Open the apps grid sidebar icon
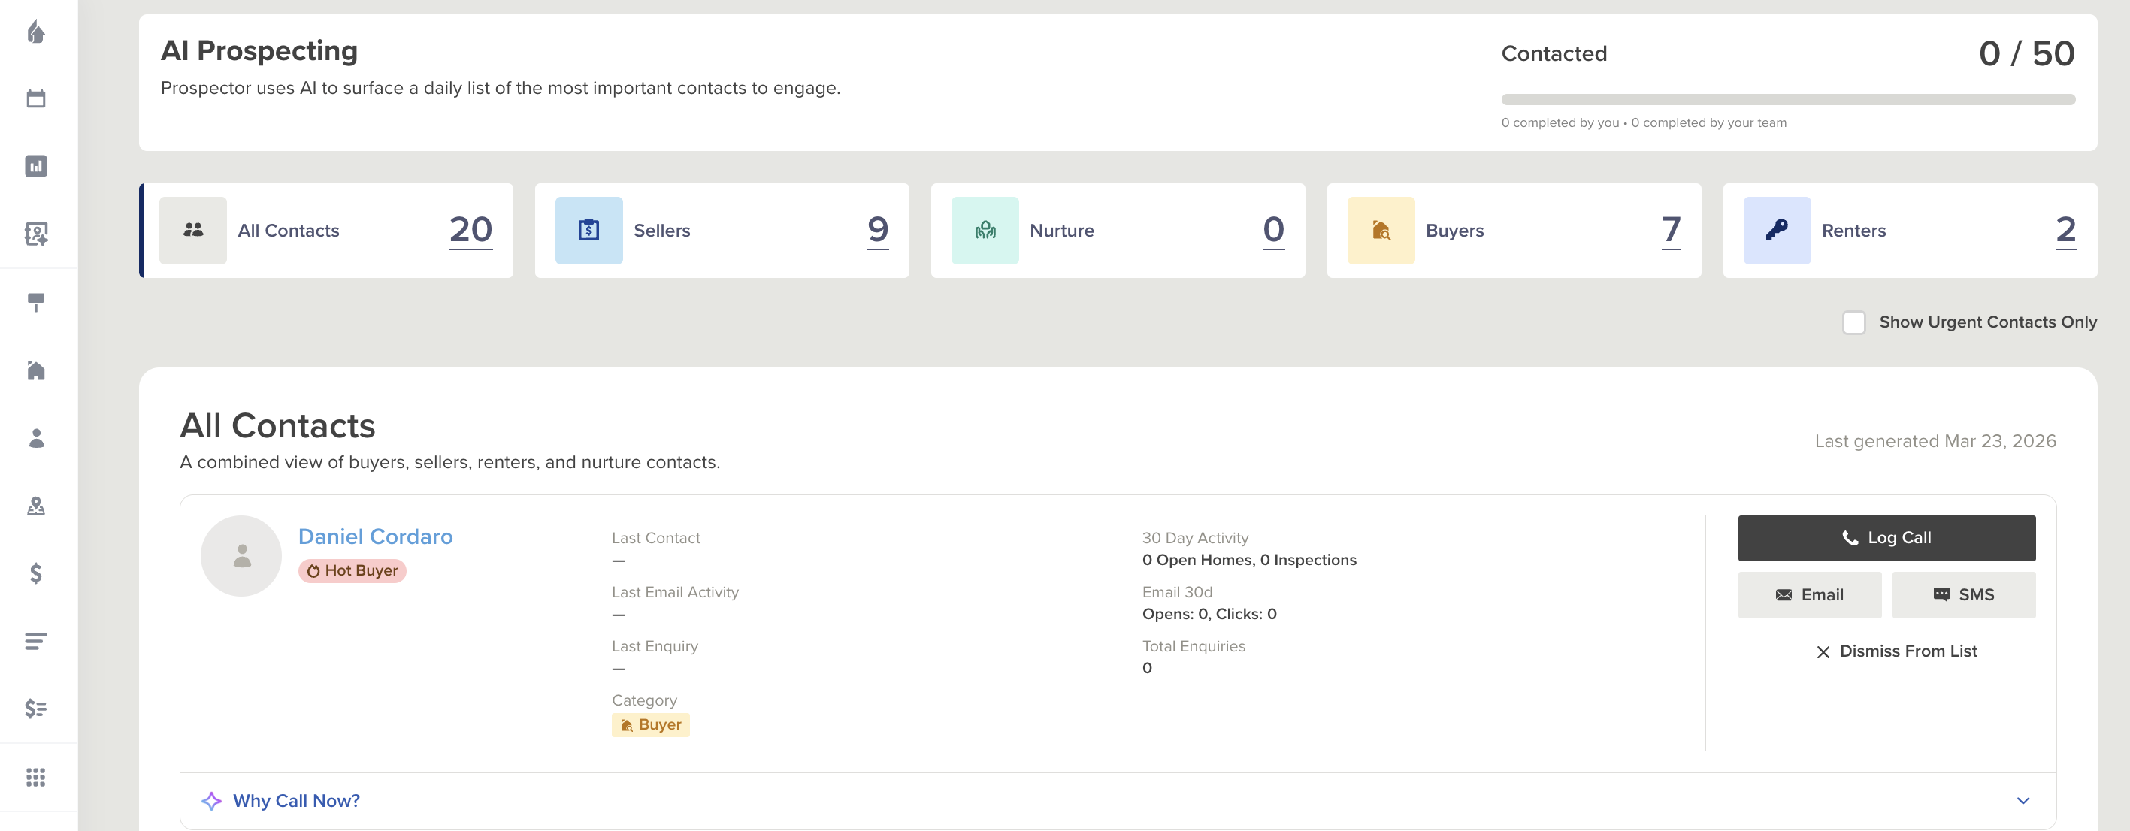The width and height of the screenshot is (2130, 831). point(35,777)
